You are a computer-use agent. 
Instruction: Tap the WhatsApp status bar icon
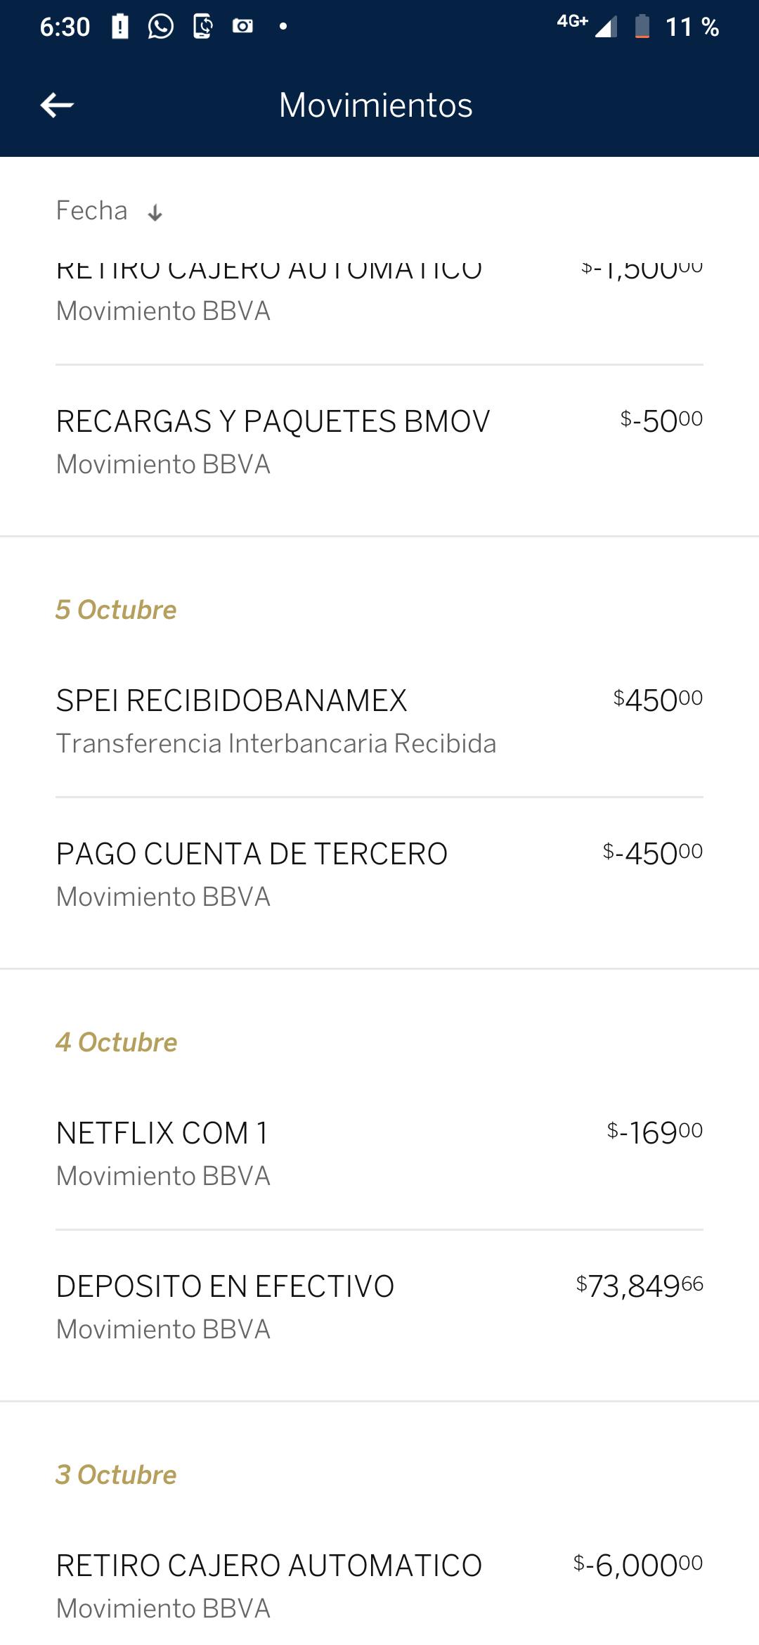point(161,27)
